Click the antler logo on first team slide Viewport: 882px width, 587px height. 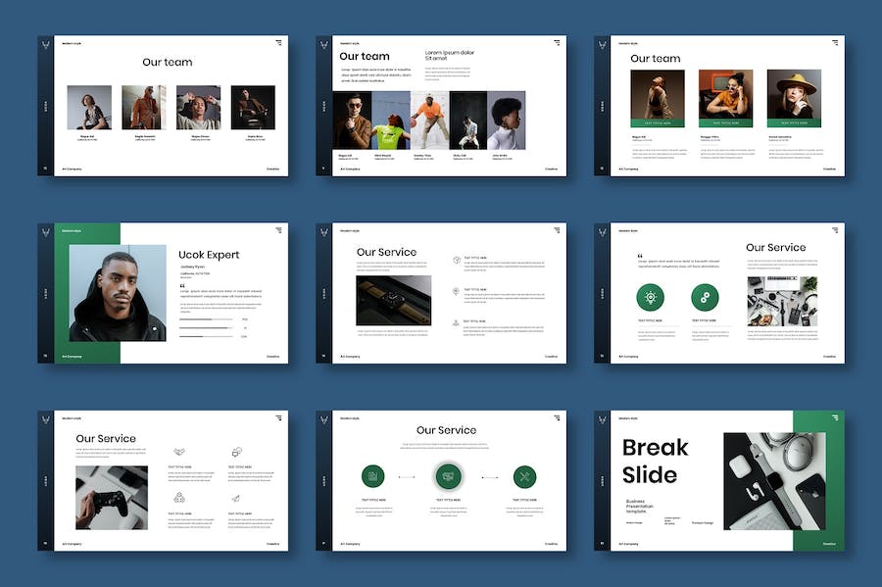click(45, 45)
